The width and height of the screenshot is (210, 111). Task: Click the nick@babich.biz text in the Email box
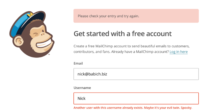(92, 74)
